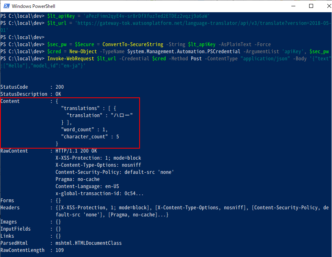
Task: Click the mshtml.HTMLDocumentClass value
Action: (88, 243)
